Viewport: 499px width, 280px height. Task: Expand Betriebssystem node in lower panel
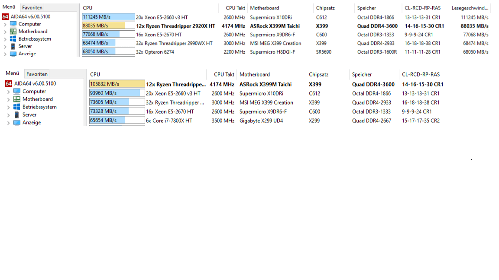[x=9, y=107]
